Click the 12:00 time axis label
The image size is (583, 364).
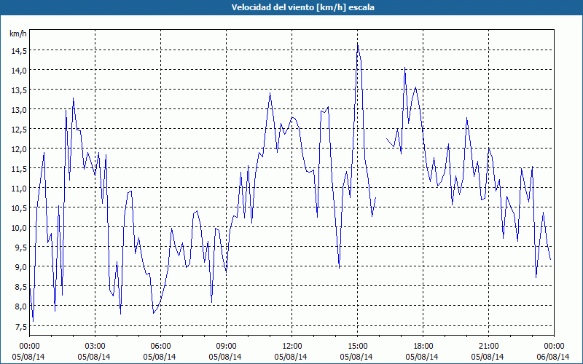[x=292, y=347]
